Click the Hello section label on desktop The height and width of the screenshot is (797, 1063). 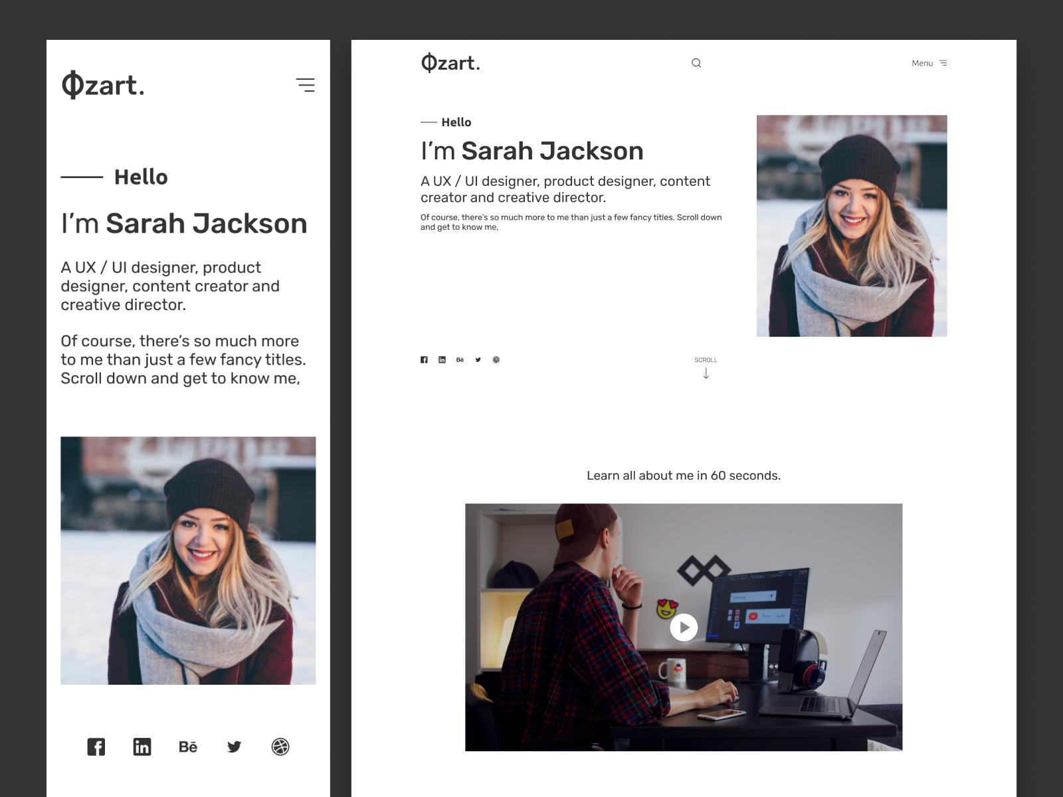click(x=456, y=122)
